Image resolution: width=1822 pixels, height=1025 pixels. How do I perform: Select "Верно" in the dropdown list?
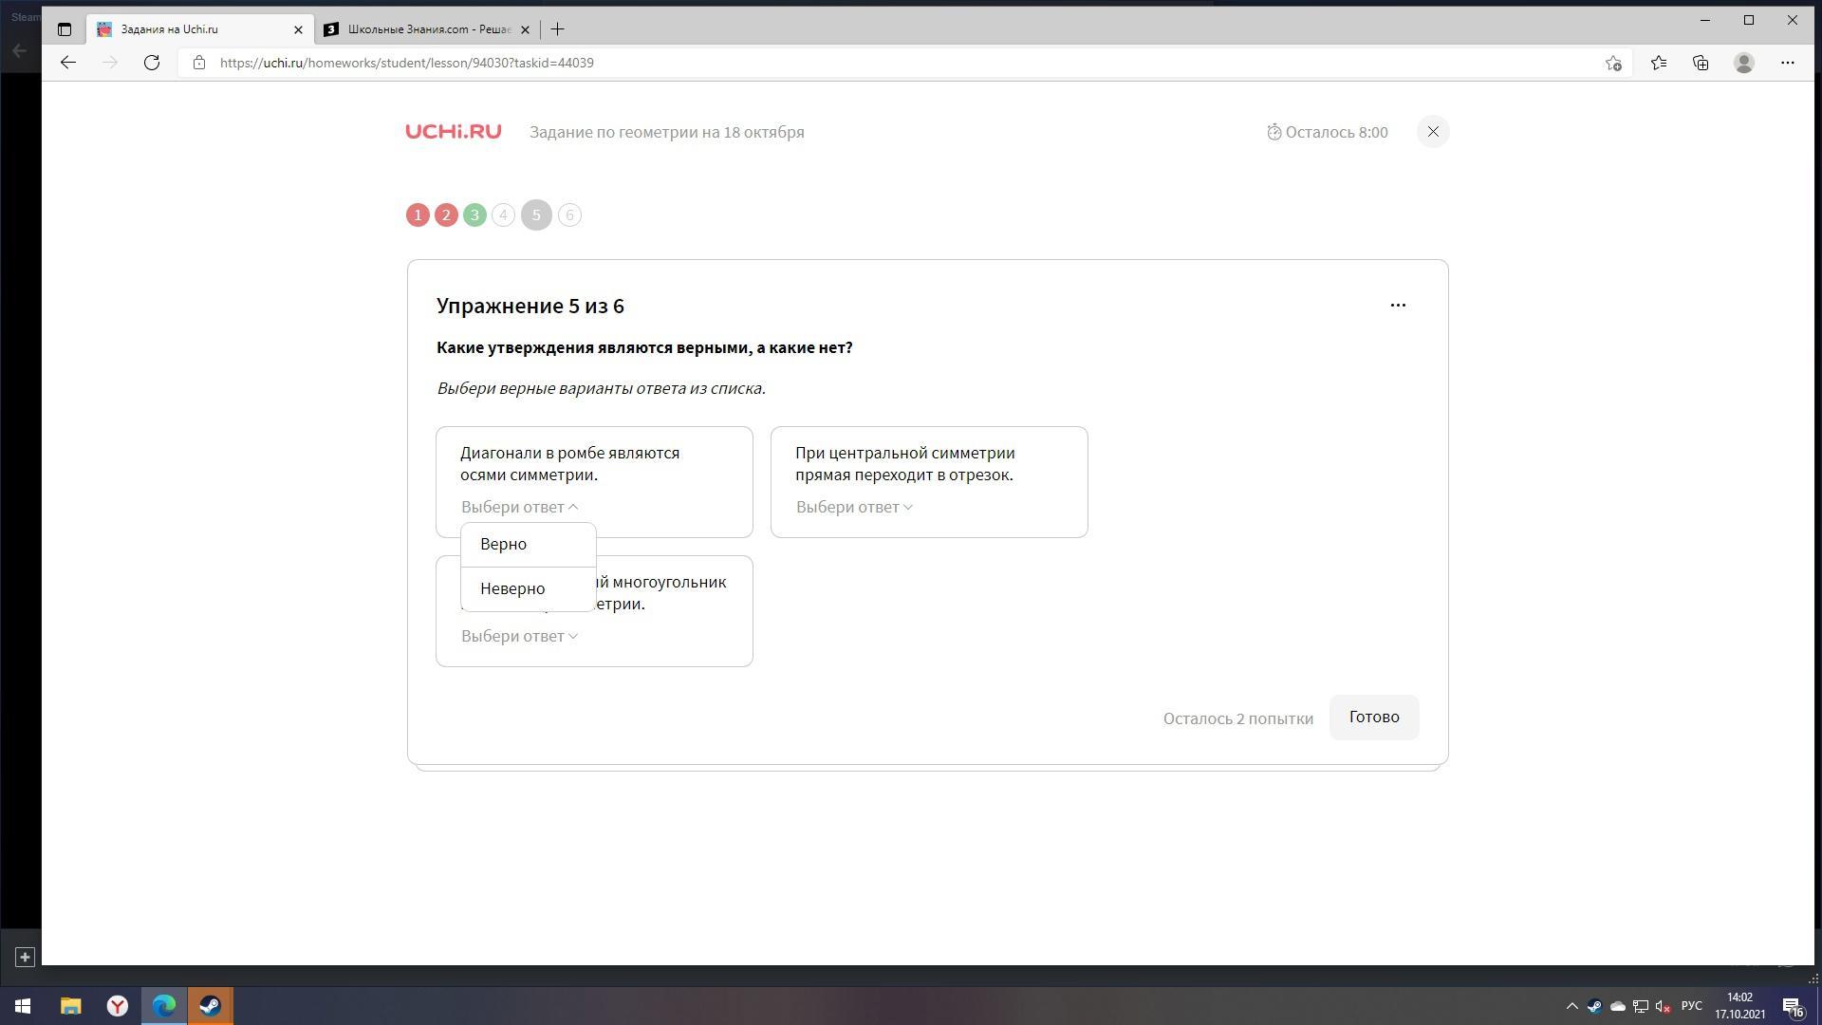tap(504, 544)
